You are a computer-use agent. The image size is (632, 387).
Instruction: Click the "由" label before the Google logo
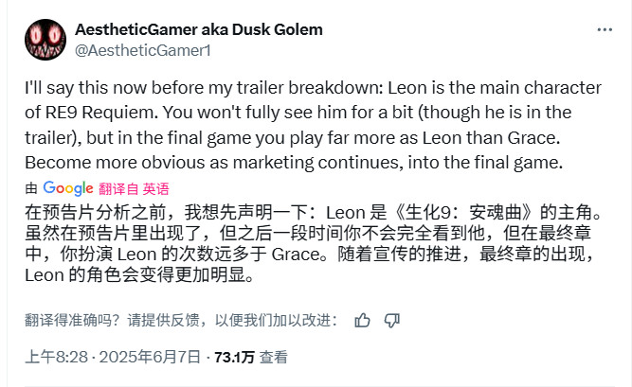click(x=31, y=187)
